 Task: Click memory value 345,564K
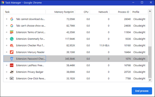[x=70, y=59]
